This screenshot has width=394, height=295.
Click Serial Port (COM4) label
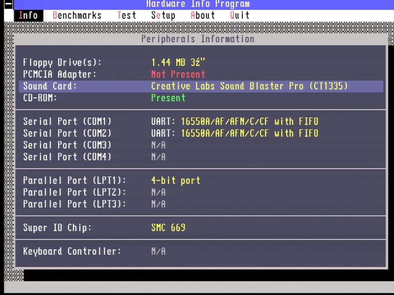pos(67,157)
